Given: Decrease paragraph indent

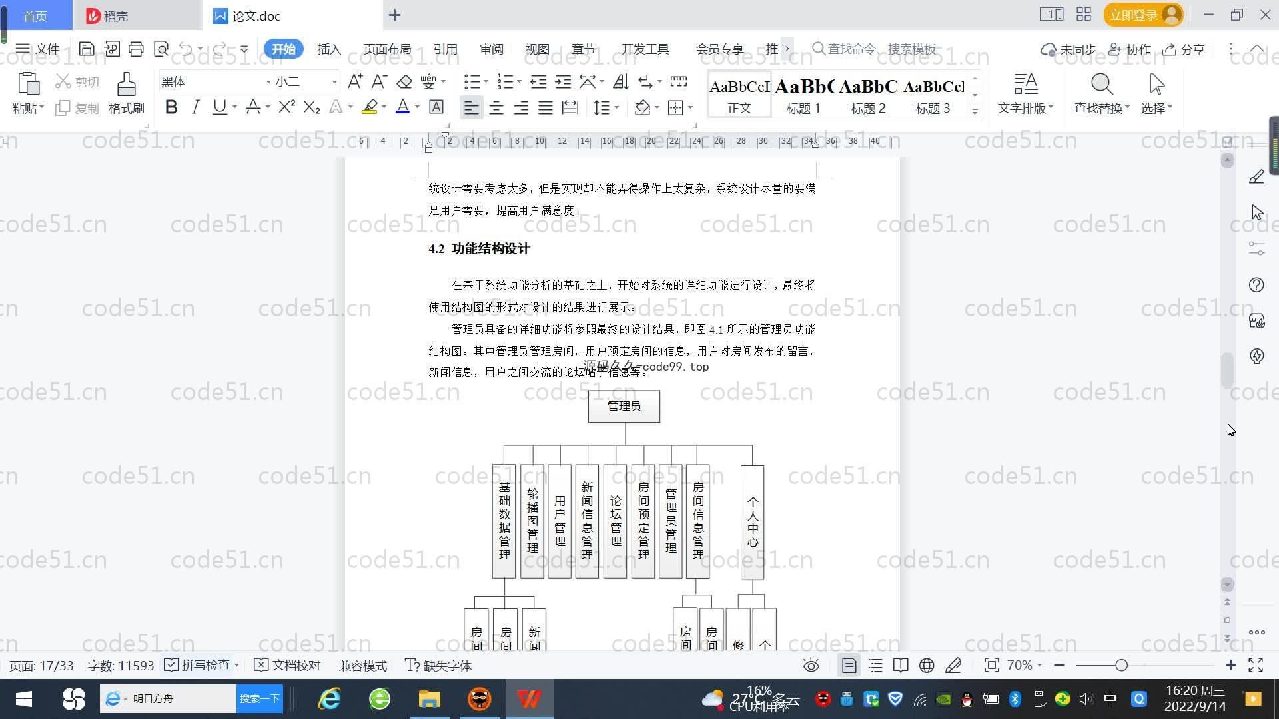Looking at the screenshot, I should click(x=538, y=81).
